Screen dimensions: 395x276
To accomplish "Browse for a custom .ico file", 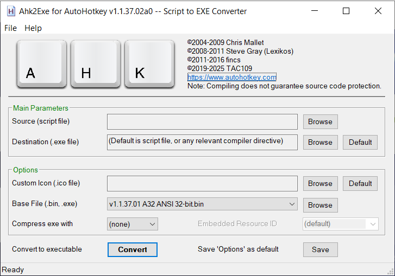I will (x=320, y=183).
